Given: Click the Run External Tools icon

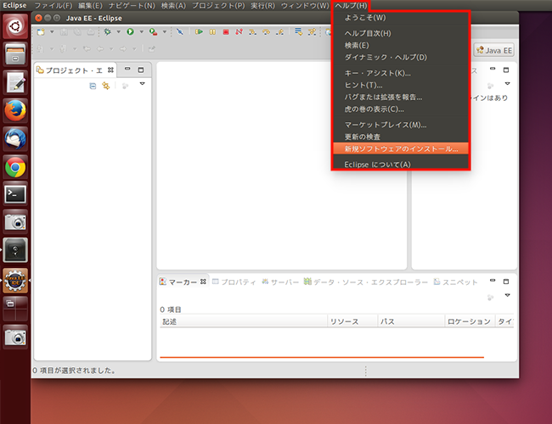Looking at the screenshot, I should pyautogui.click(x=153, y=32).
